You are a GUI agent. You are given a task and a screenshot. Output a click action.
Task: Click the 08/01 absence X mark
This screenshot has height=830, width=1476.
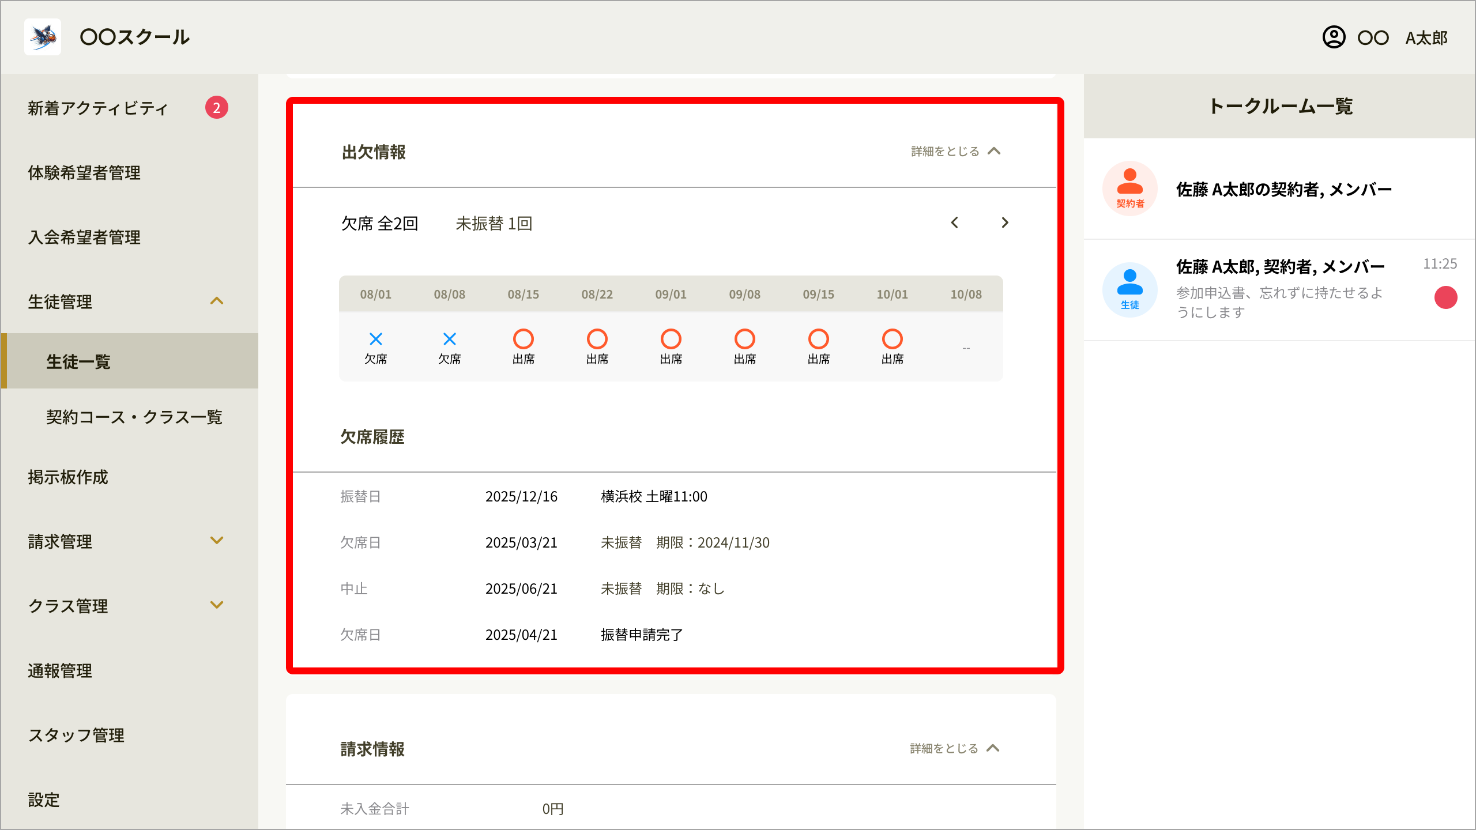(376, 339)
